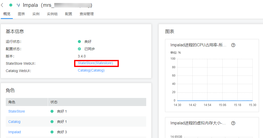
Task: Click the Impala service logo icon
Action: (18, 5)
